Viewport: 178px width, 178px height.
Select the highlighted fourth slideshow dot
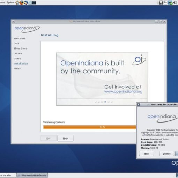(105, 102)
